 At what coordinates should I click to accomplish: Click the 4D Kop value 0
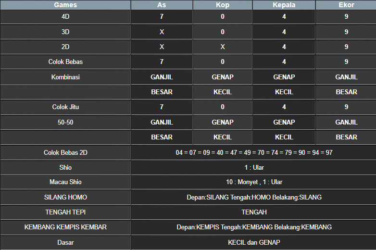pos(223,16)
